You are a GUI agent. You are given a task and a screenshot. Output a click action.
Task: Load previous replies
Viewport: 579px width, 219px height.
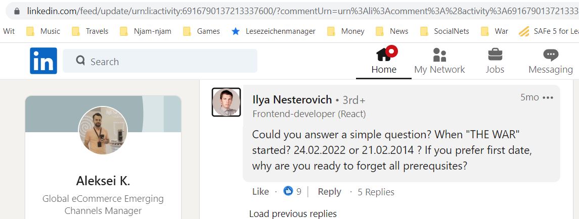(x=293, y=214)
